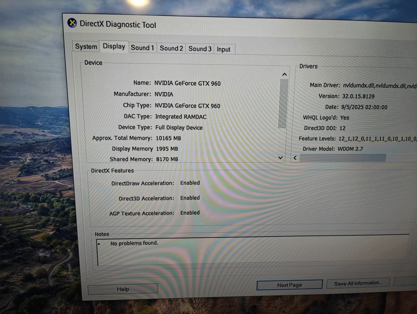
Task: Open the Sound 3 tab
Action: (x=200, y=49)
